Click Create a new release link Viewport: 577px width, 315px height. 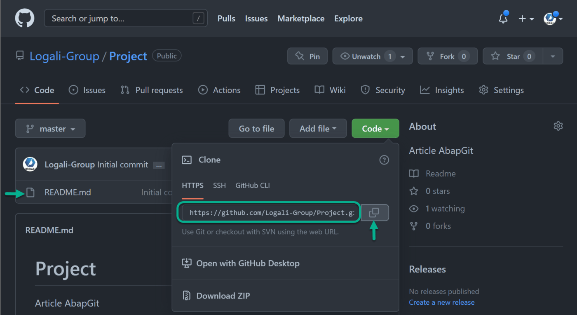click(x=442, y=302)
